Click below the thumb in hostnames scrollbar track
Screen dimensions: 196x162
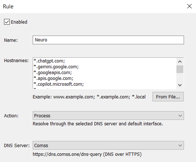180,77
